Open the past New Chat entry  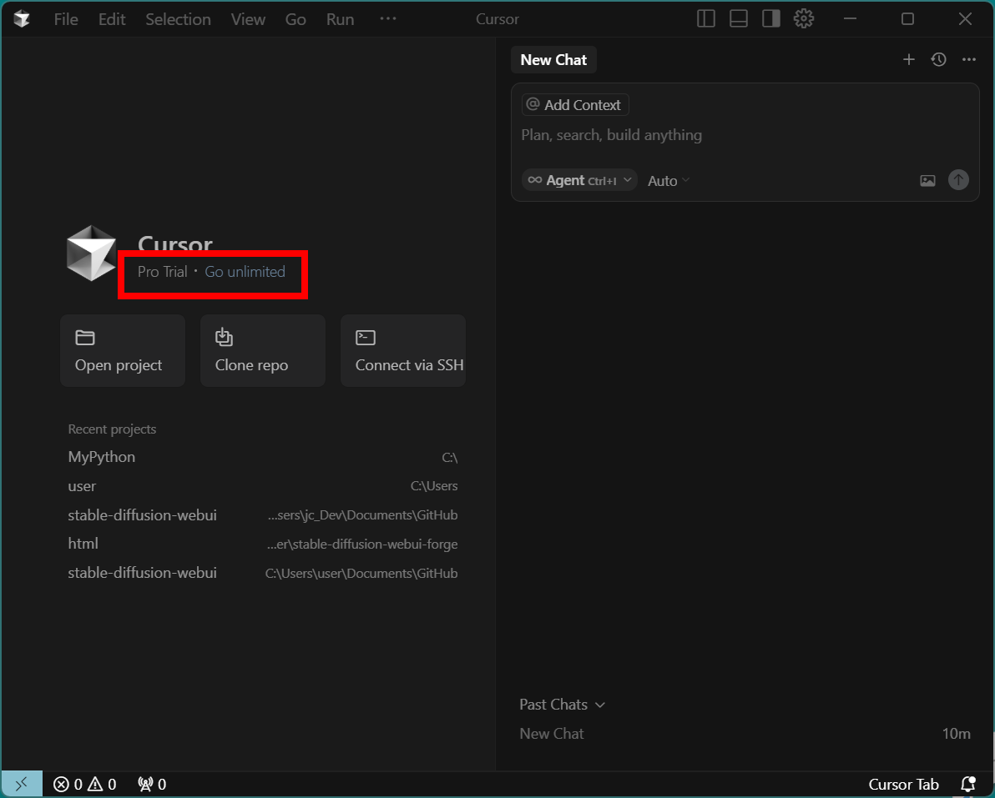[745, 733]
